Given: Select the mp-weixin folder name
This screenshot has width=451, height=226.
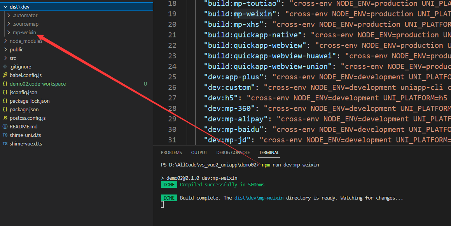Looking at the screenshot, I should [x=24, y=33].
